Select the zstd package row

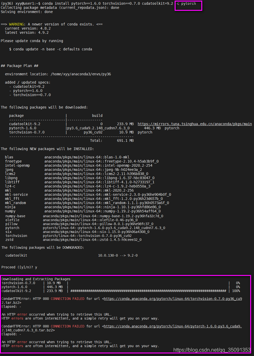click(x=73, y=240)
